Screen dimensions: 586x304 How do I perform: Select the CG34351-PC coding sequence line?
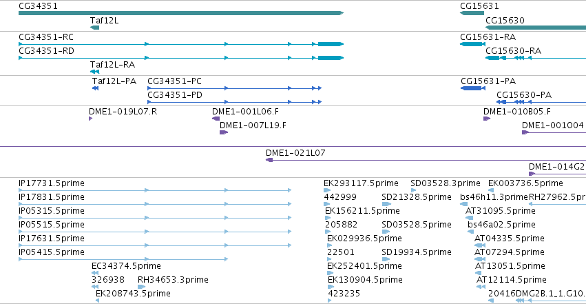click(x=234, y=88)
